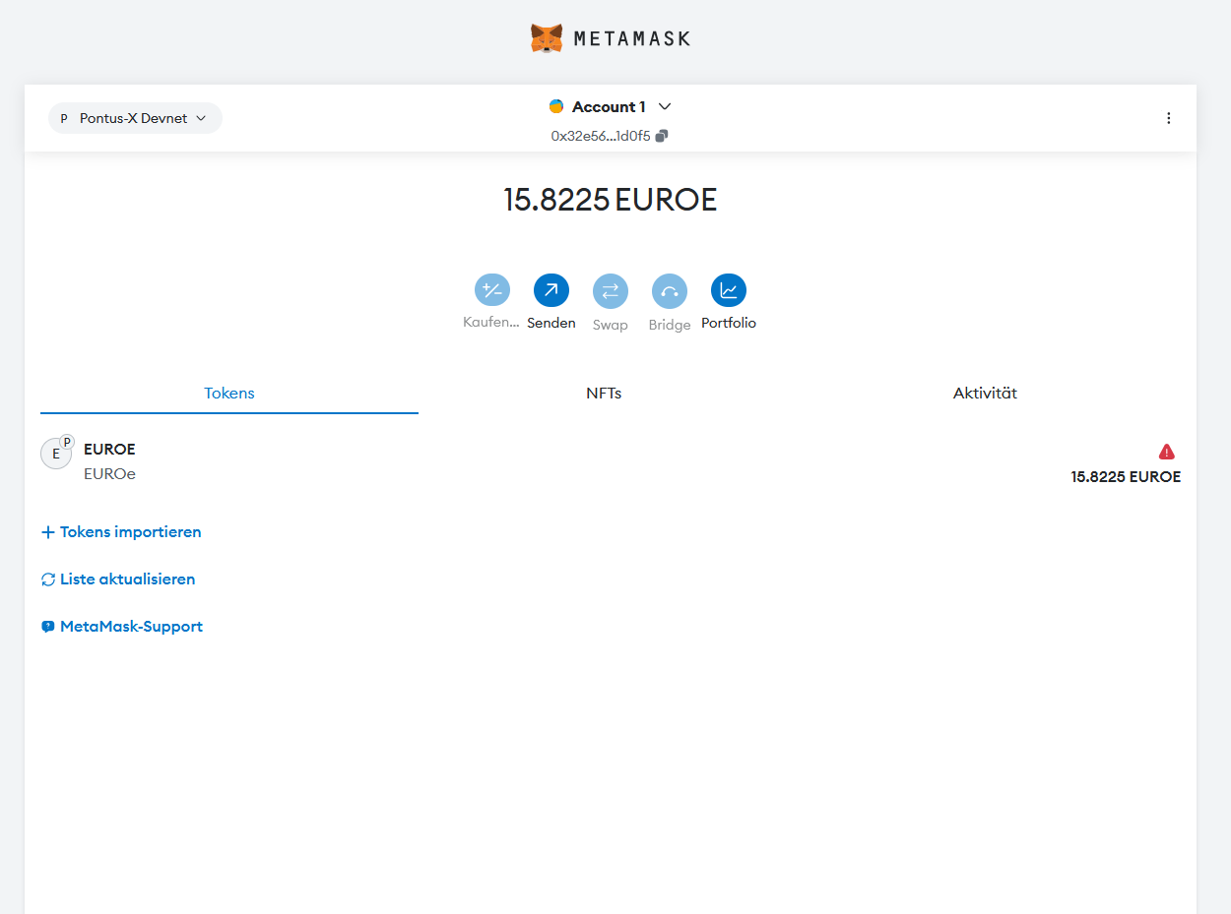Click the Bridge icon
Screen dimensions: 1231x914
pyautogui.click(x=670, y=289)
